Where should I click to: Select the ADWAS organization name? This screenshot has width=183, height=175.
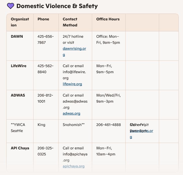(x=18, y=95)
